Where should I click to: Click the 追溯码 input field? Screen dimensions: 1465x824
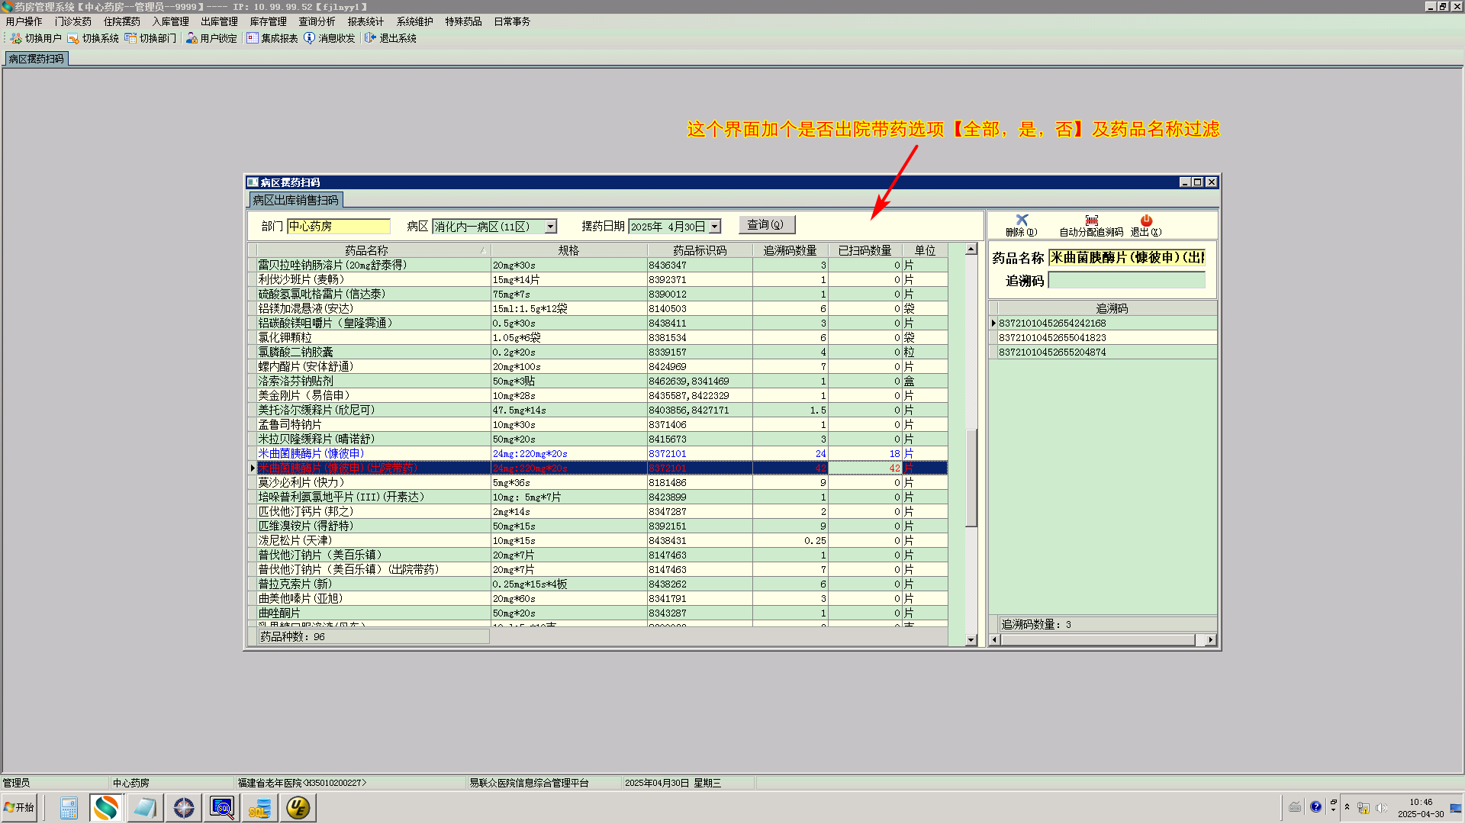[1126, 281]
